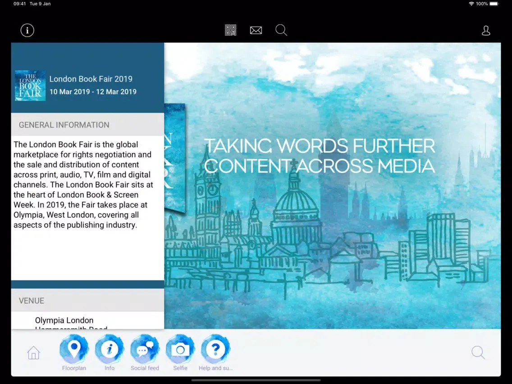Tap the 09:41 clock in status bar

click(x=19, y=4)
